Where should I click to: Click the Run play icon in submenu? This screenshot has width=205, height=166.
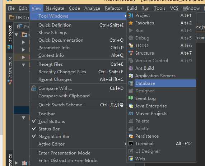pyautogui.click(x=131, y=31)
